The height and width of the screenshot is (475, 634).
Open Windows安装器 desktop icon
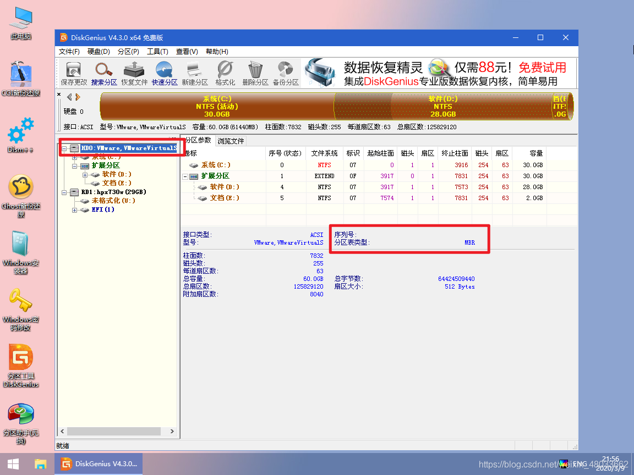tap(21, 253)
